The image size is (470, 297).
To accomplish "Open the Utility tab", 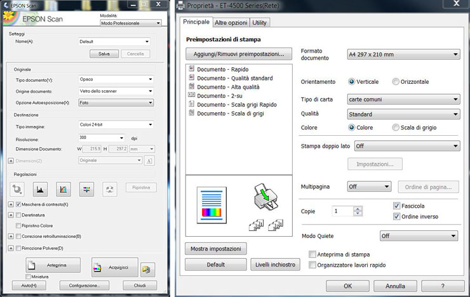I will [x=259, y=22].
